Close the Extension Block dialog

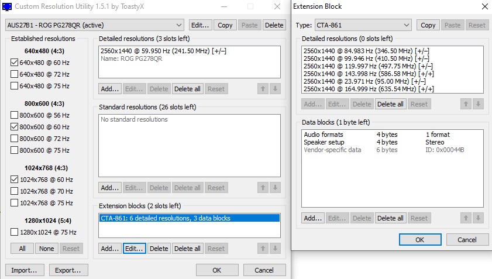click(x=482, y=6)
